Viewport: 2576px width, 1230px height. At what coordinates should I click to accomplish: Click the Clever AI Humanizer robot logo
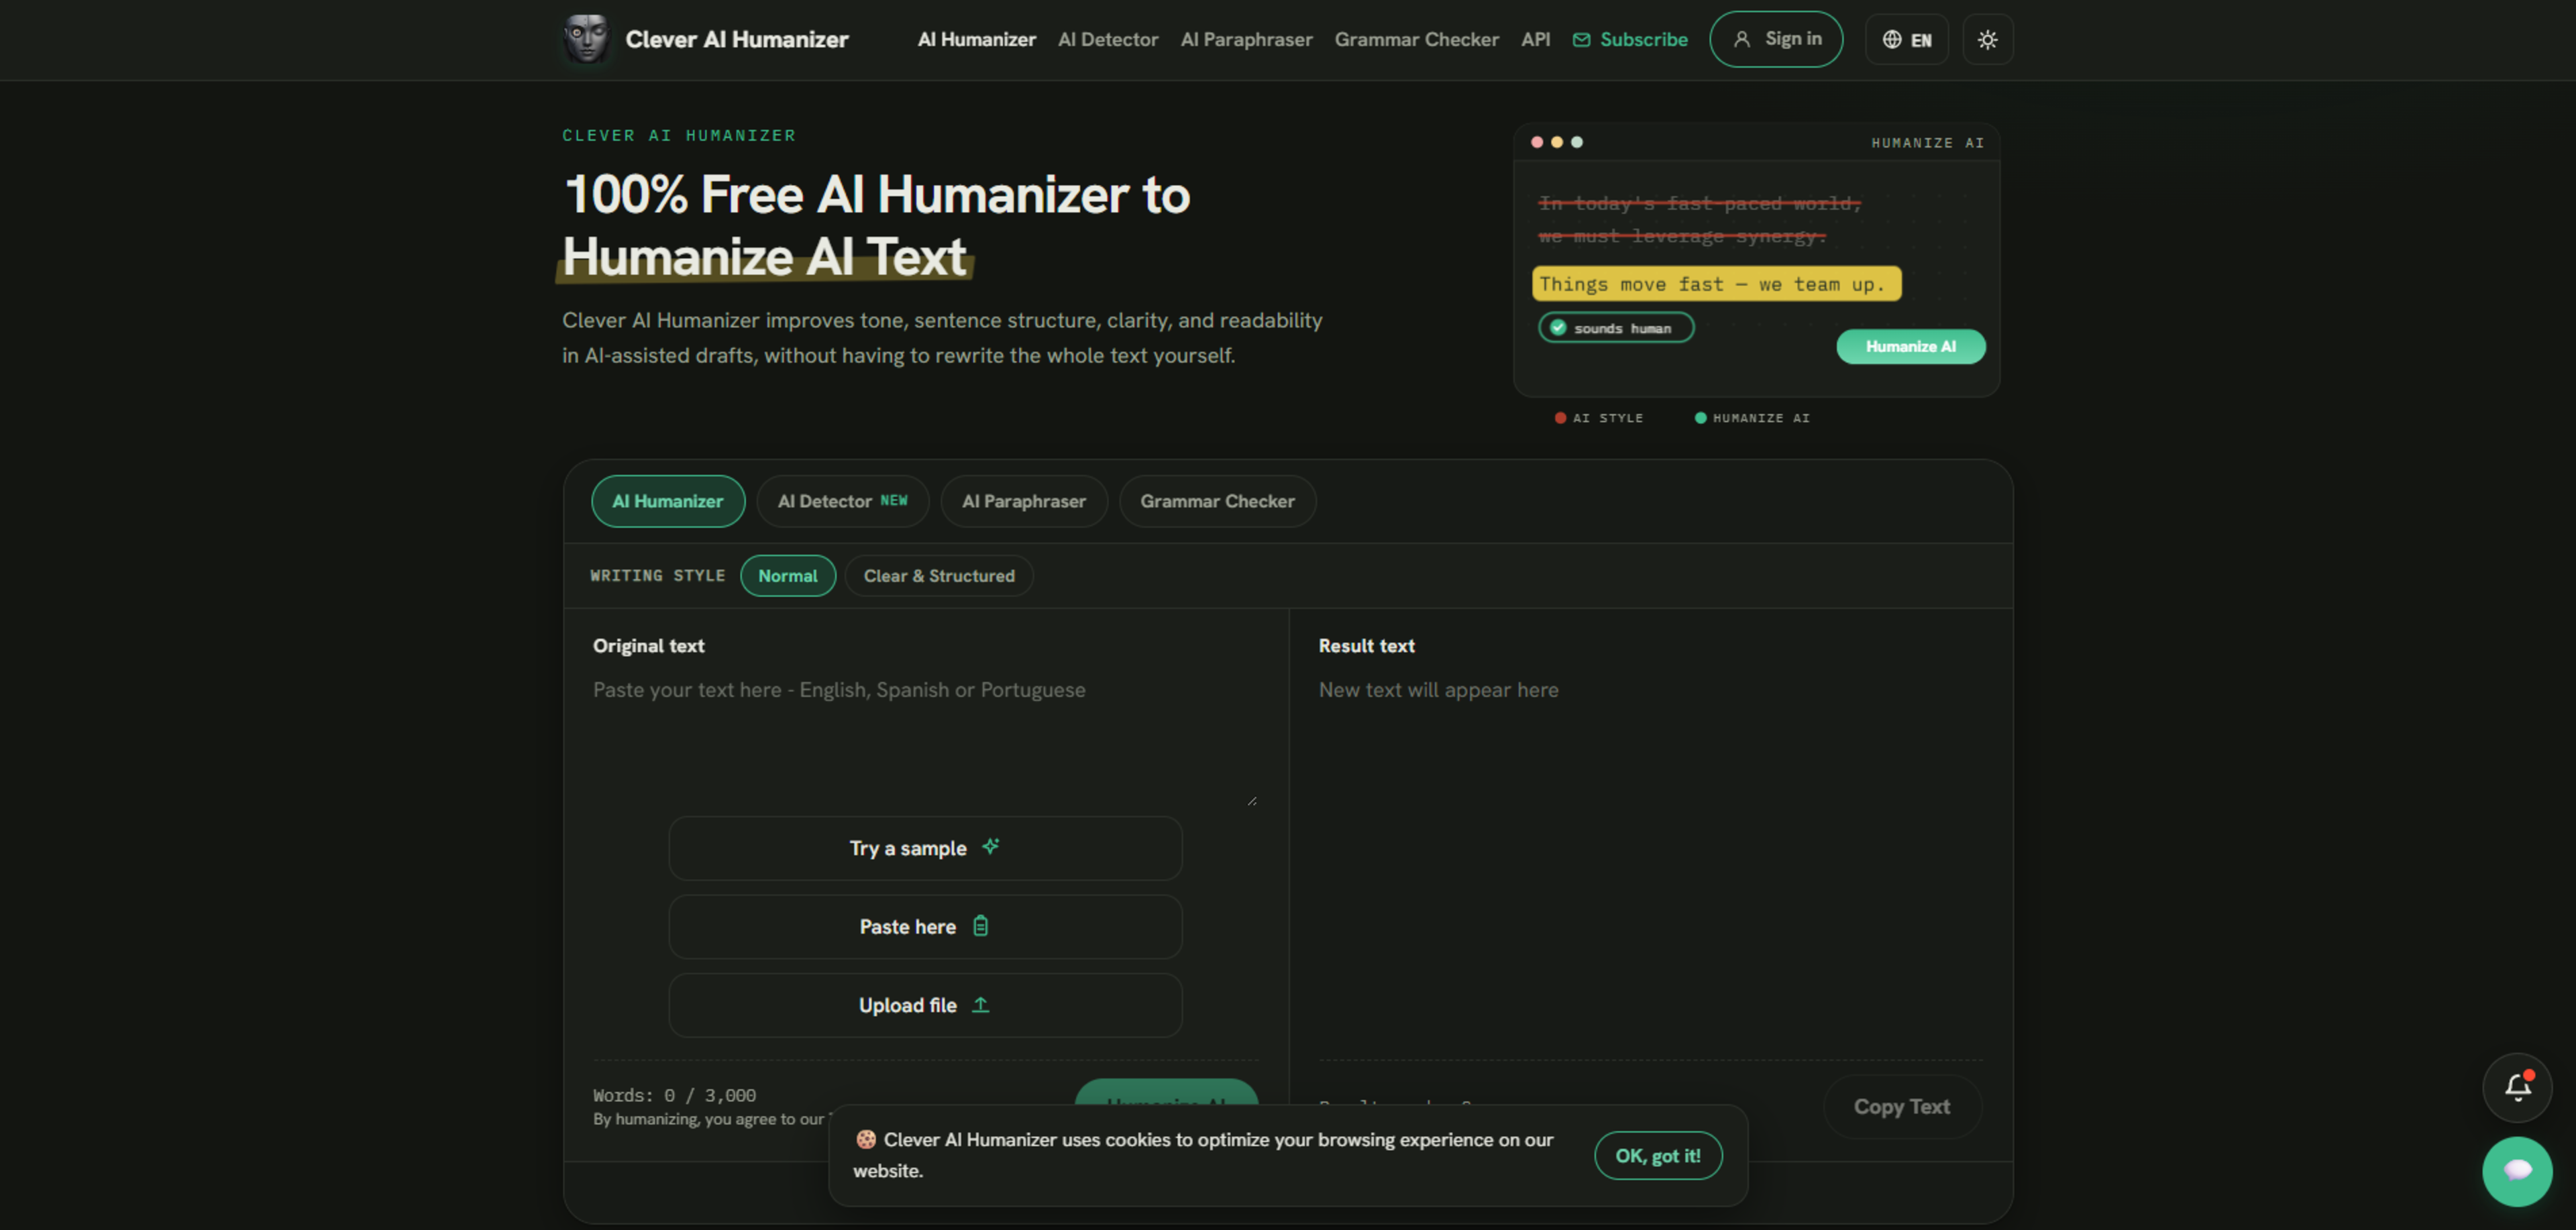[586, 39]
